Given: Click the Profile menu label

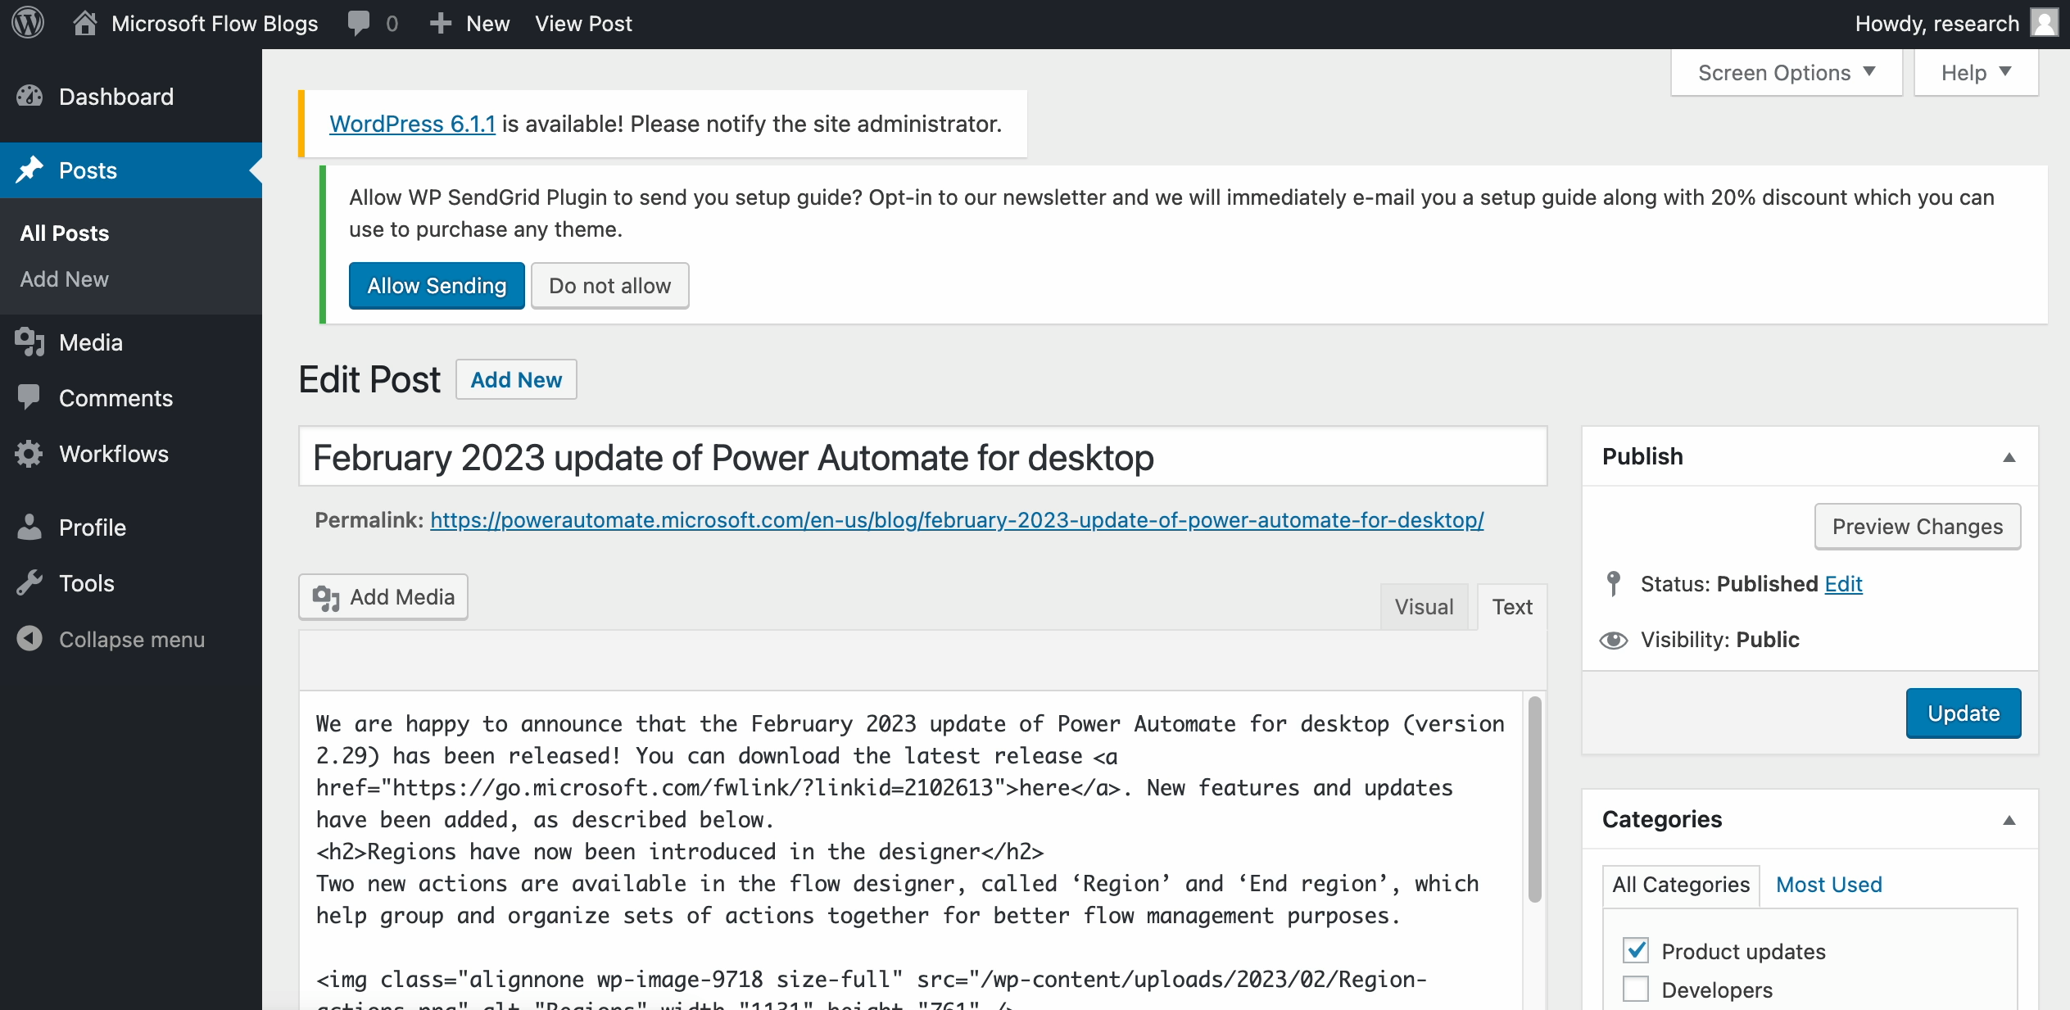Looking at the screenshot, I should 93,528.
